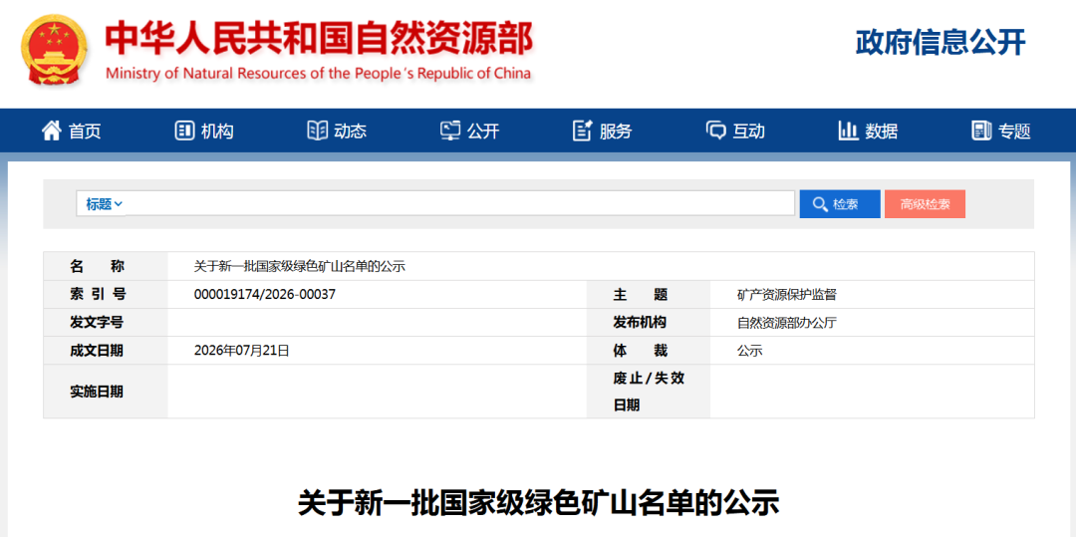Click the magnifier icon in 检索 button
Viewport: 1076px width, 537px height.
click(x=820, y=204)
